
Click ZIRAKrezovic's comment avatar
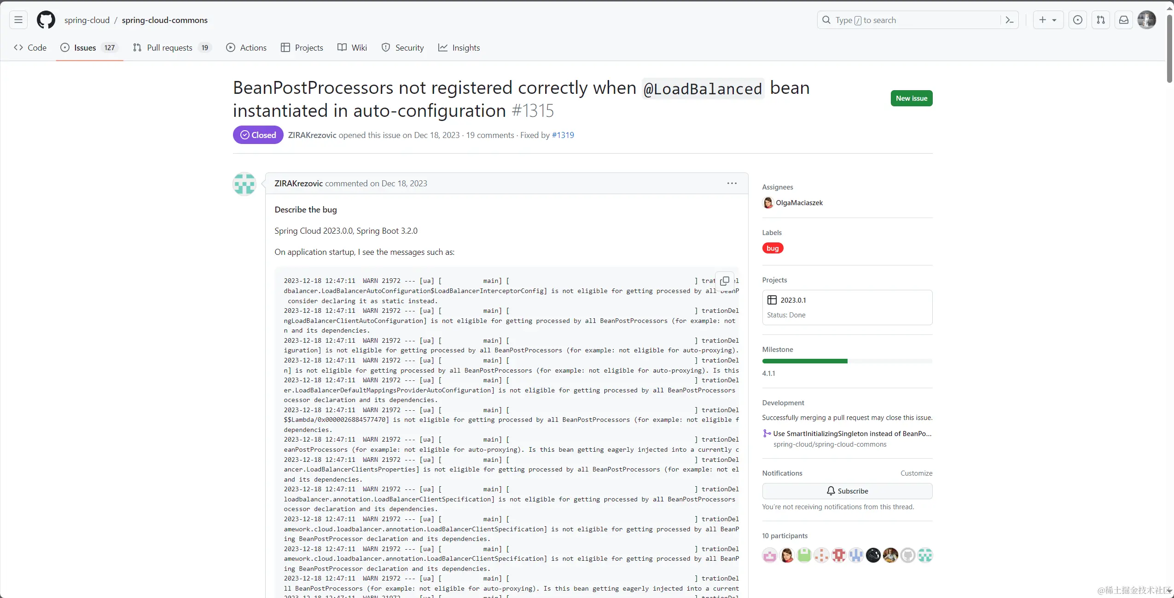(x=244, y=184)
